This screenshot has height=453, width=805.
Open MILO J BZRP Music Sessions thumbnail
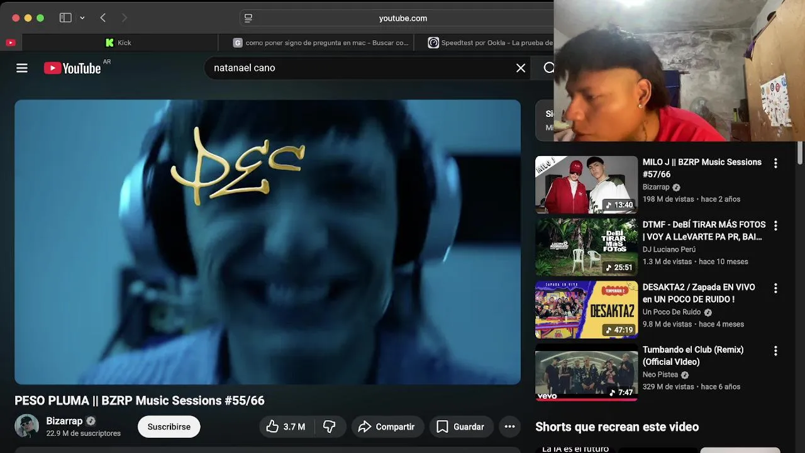pos(586,184)
